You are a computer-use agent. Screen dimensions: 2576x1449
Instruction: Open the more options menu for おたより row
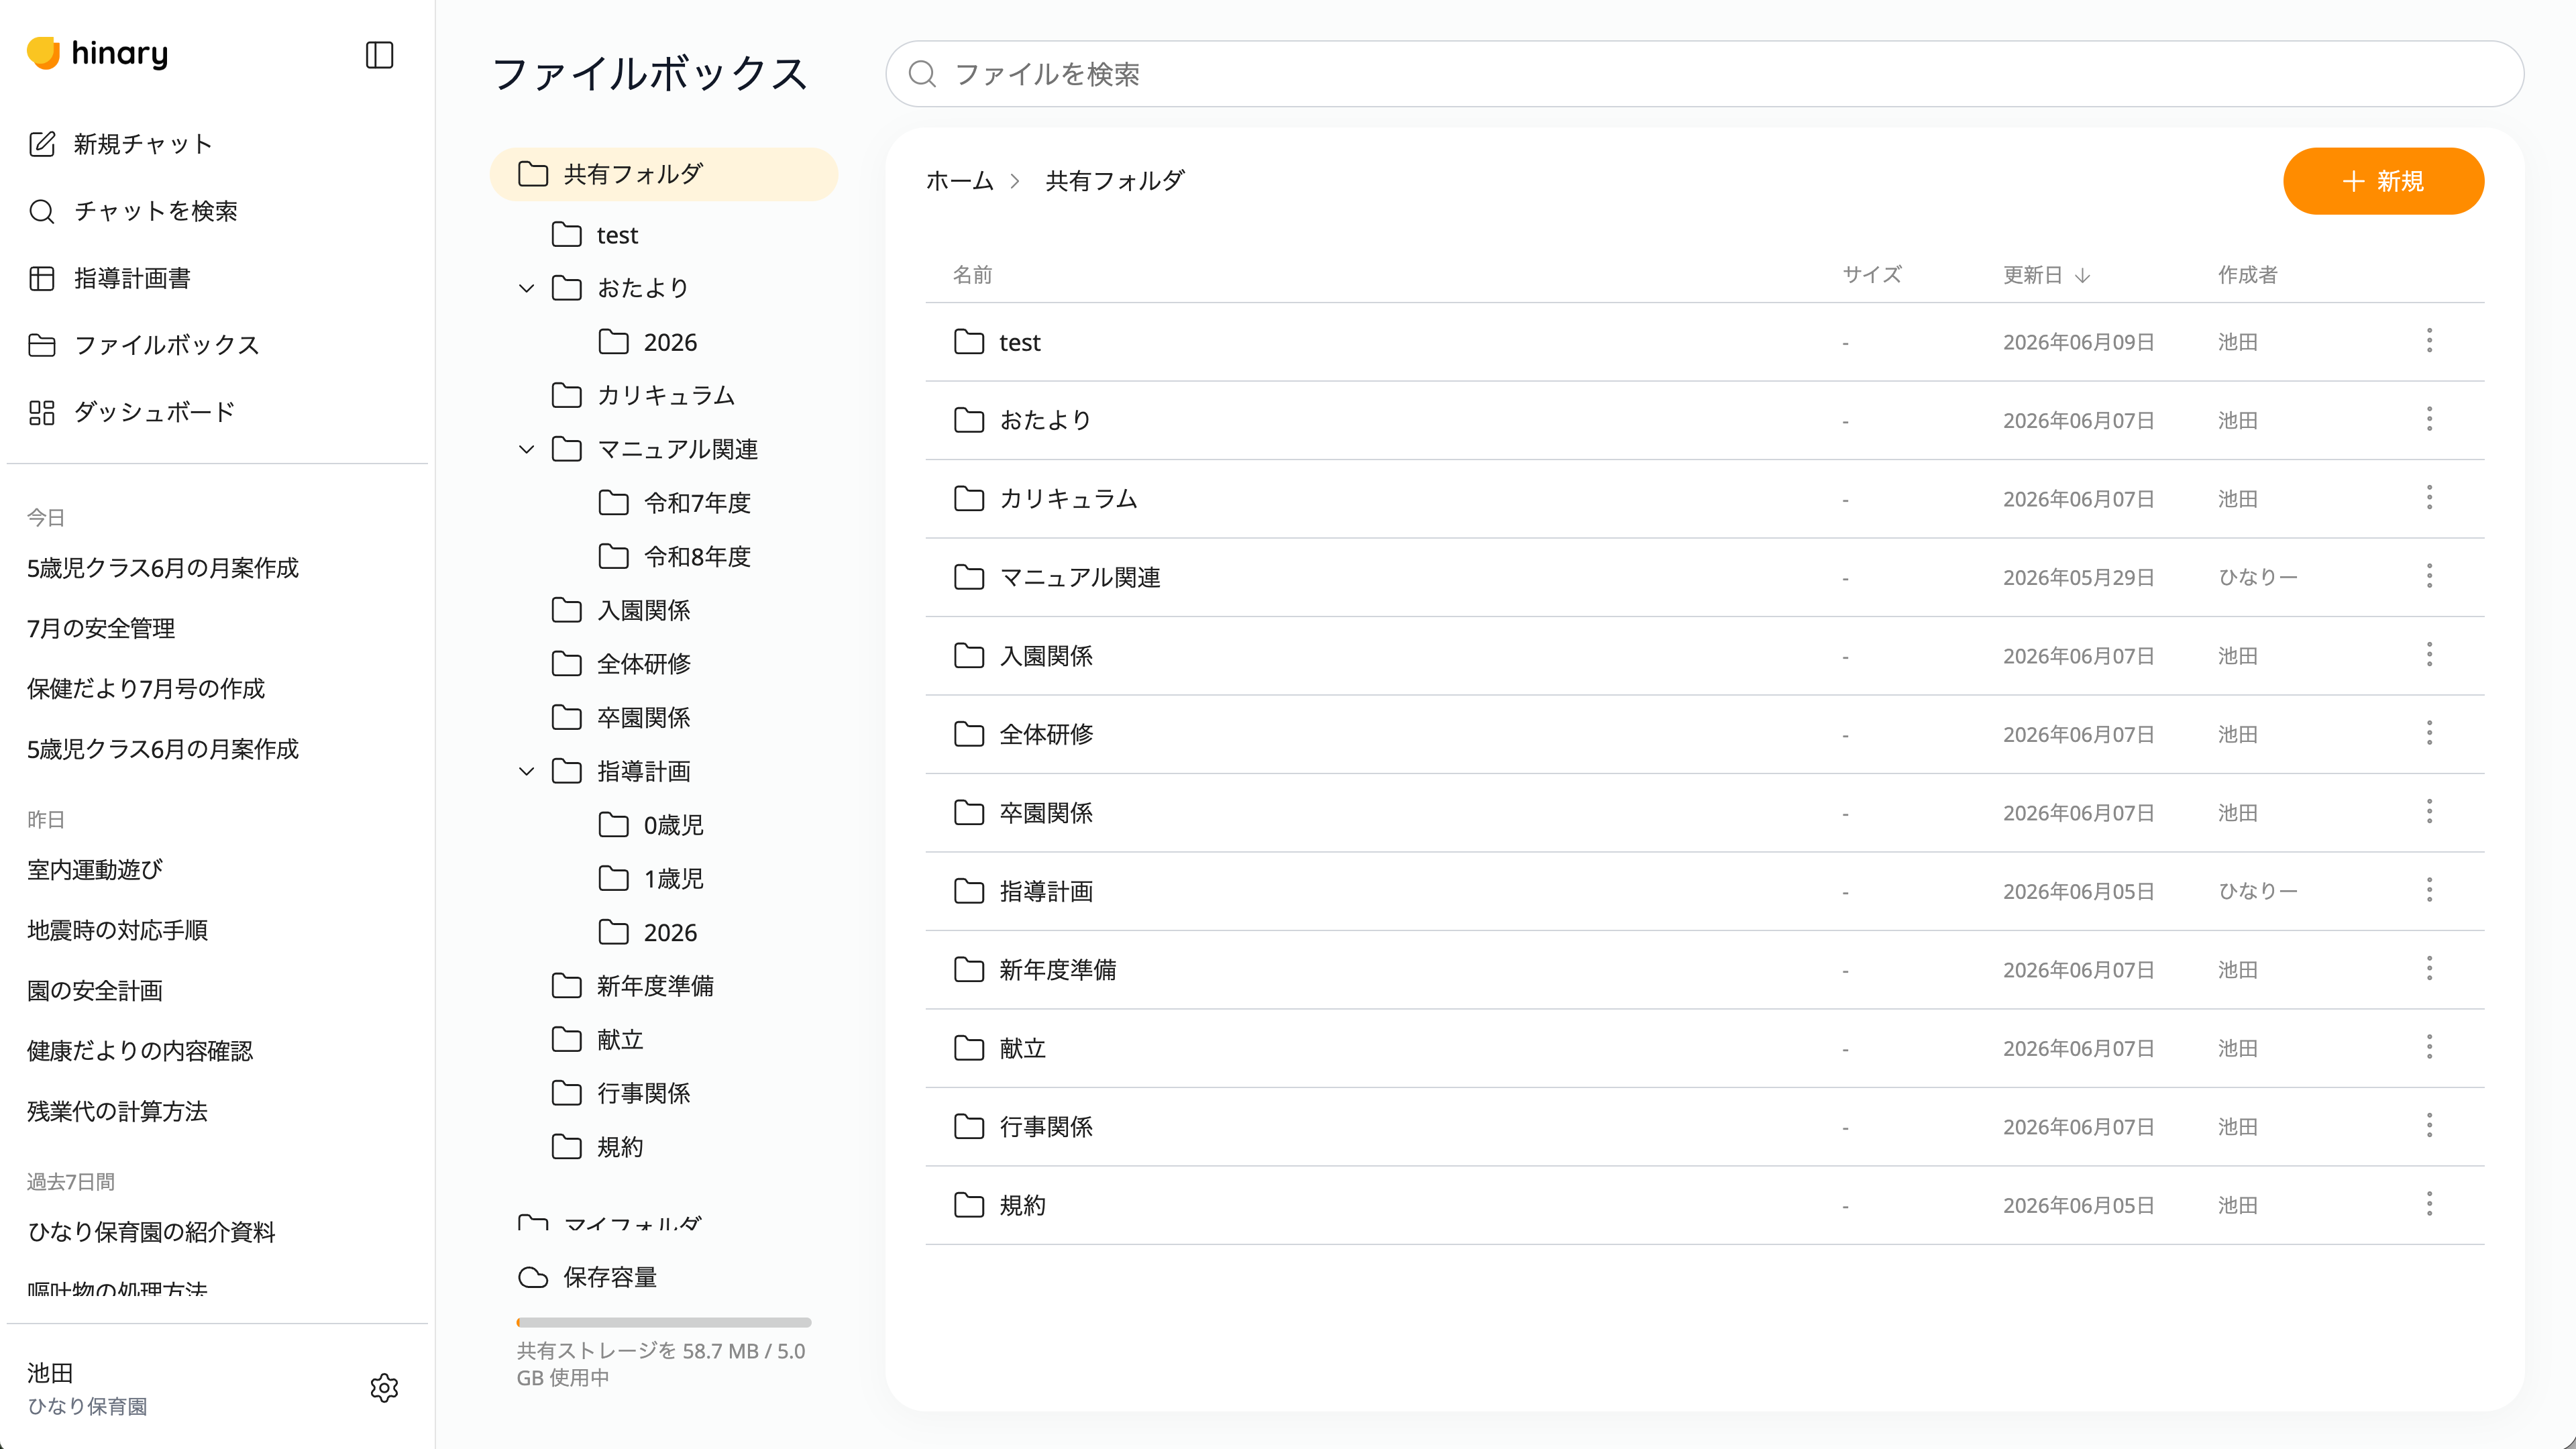(x=2429, y=419)
